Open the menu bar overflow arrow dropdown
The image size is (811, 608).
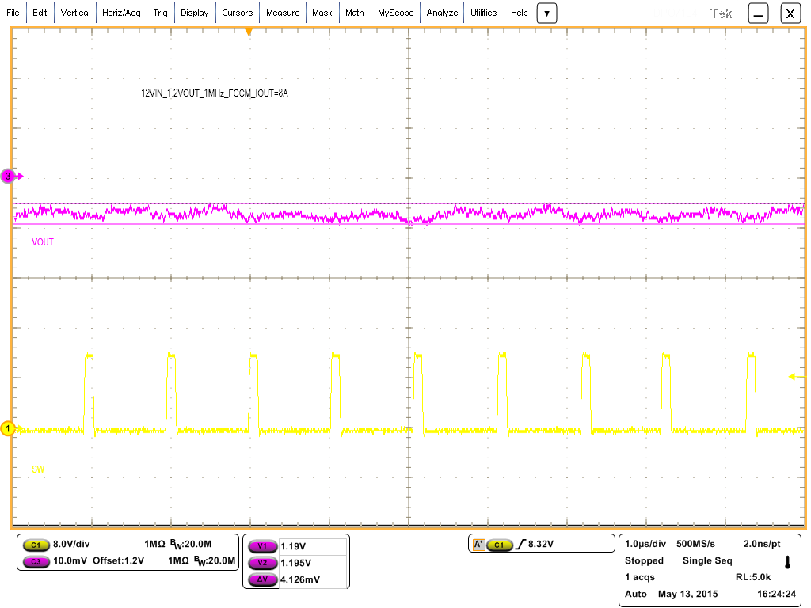click(x=546, y=13)
